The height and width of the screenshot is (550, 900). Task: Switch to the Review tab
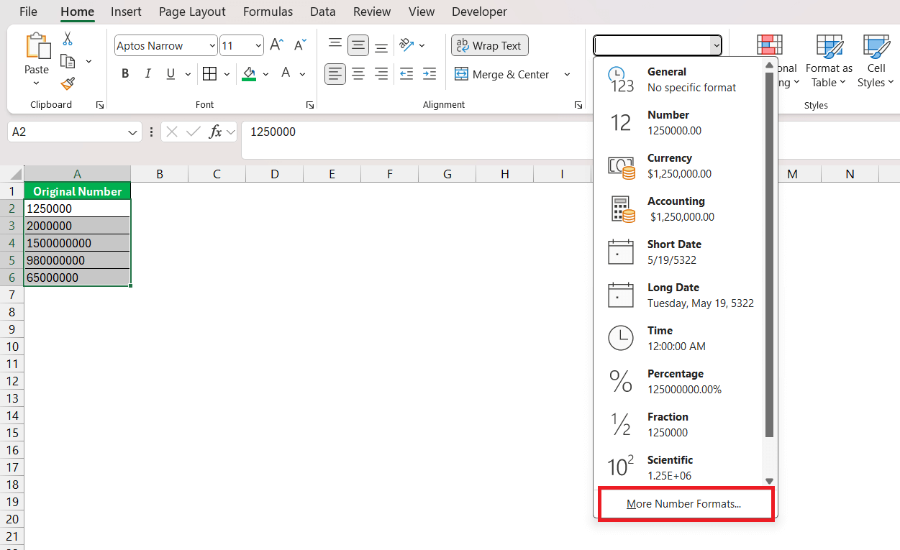point(372,12)
